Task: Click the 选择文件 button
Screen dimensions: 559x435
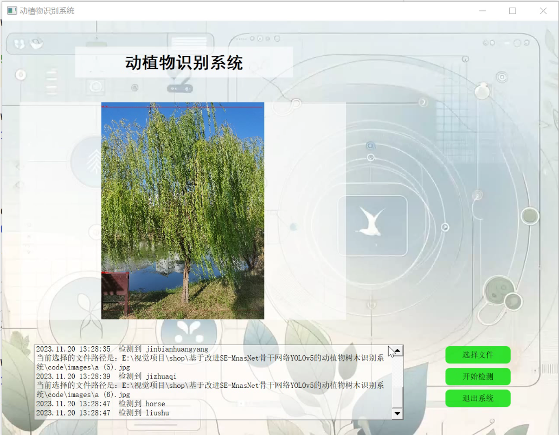Action: click(478, 355)
